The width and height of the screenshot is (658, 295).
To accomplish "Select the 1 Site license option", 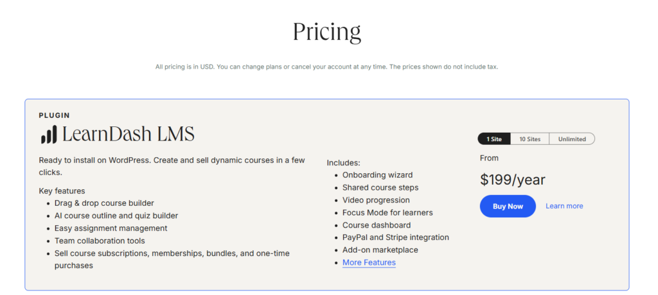I will click(494, 139).
